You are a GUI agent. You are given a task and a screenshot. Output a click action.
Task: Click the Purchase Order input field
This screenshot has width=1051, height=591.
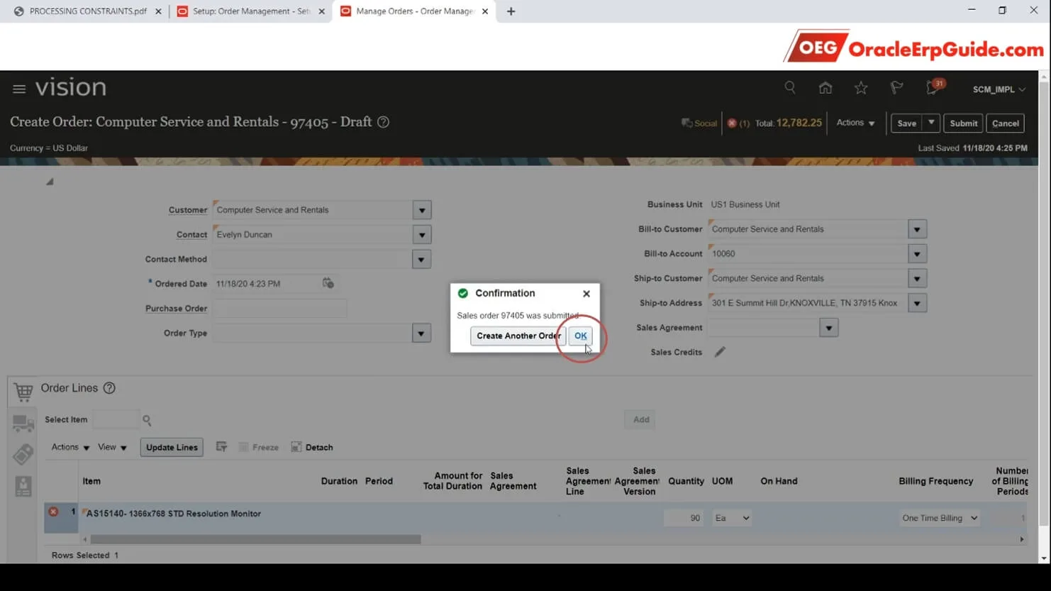(x=279, y=309)
